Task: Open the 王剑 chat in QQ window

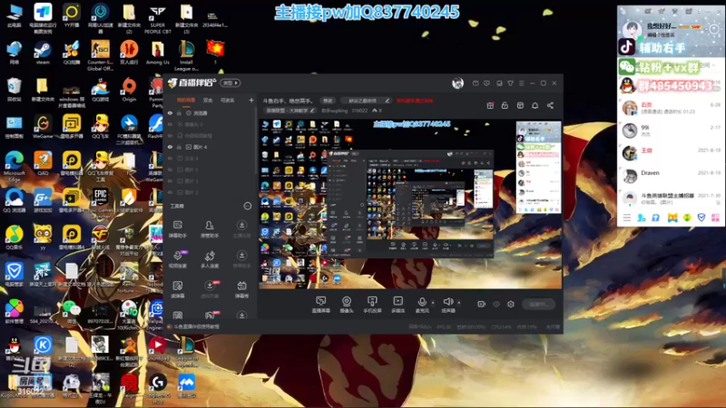Action: coord(670,153)
